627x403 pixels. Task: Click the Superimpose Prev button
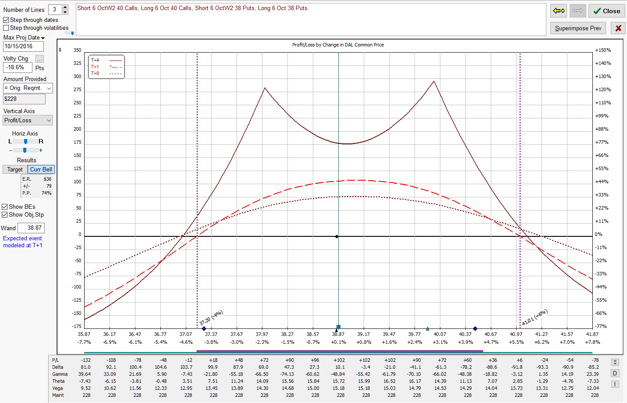tap(578, 29)
